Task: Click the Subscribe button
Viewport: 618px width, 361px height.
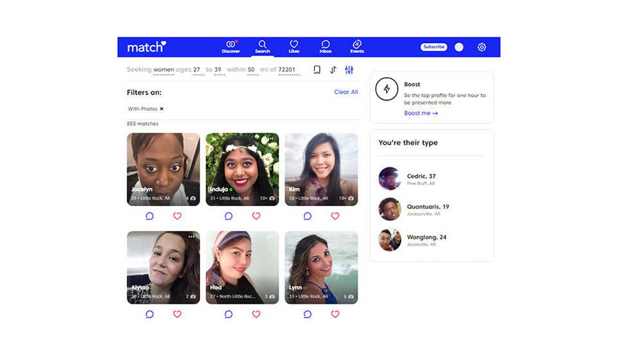Action: [x=434, y=47]
